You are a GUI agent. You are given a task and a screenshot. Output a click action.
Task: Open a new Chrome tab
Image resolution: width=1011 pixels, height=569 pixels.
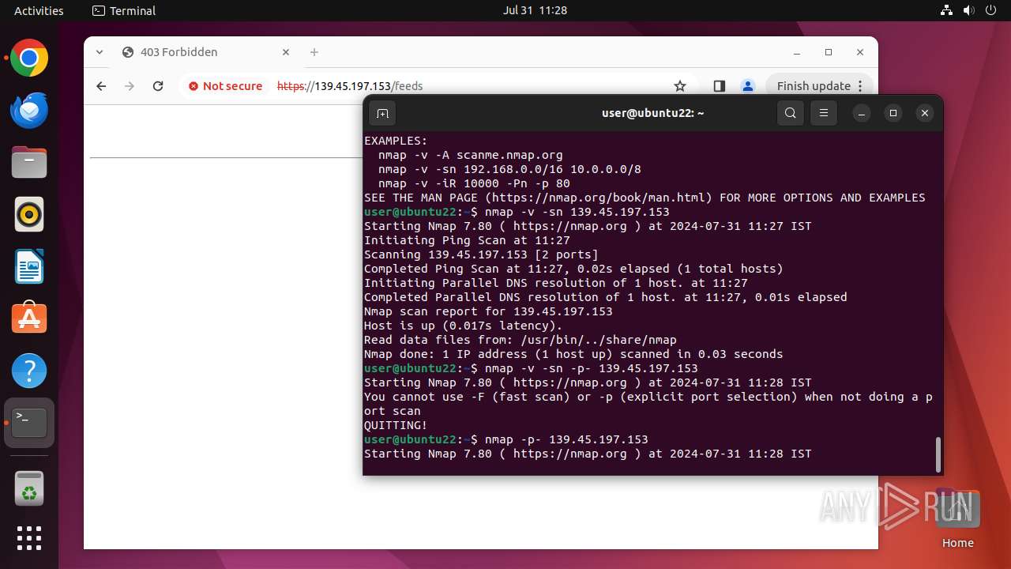(314, 52)
